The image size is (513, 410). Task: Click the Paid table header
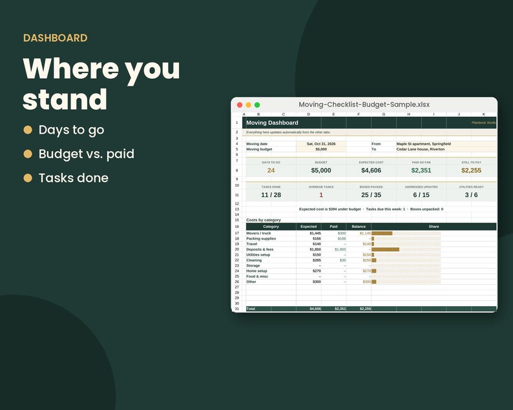[333, 227]
